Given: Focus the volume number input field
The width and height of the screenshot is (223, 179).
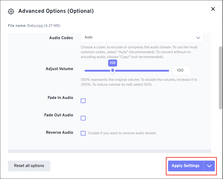Looking at the screenshot, I should pyautogui.click(x=182, y=71).
